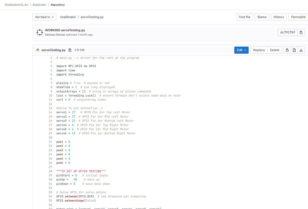This screenshot has height=209, width=308.
Task: Navigate to the braillinator root folder path
Action: 68,17
